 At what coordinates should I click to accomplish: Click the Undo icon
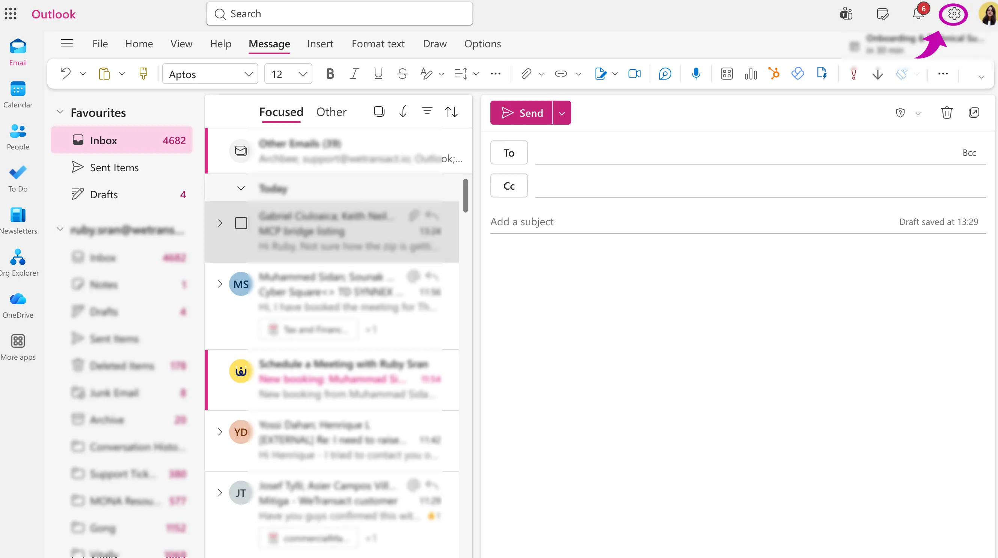(65, 74)
